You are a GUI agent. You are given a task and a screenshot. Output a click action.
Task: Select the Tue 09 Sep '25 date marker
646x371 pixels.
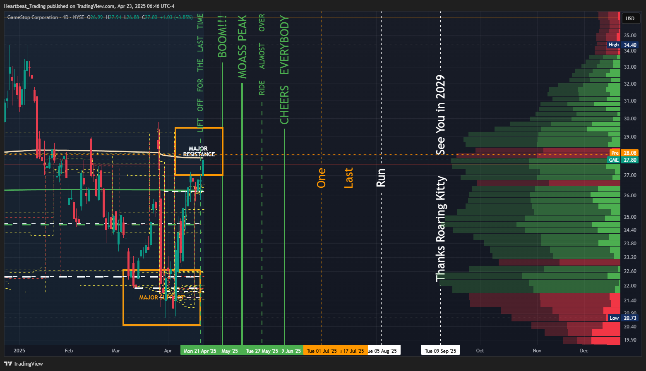tap(440, 351)
